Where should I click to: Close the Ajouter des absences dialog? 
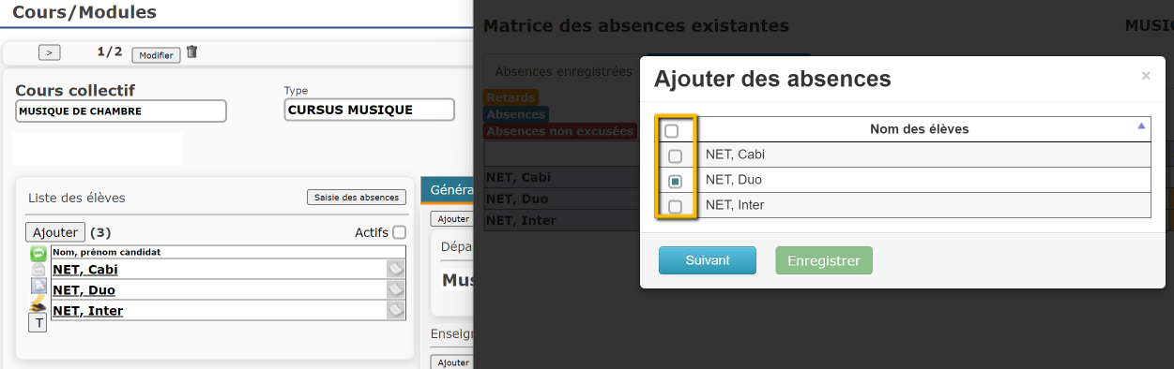coord(1146,76)
